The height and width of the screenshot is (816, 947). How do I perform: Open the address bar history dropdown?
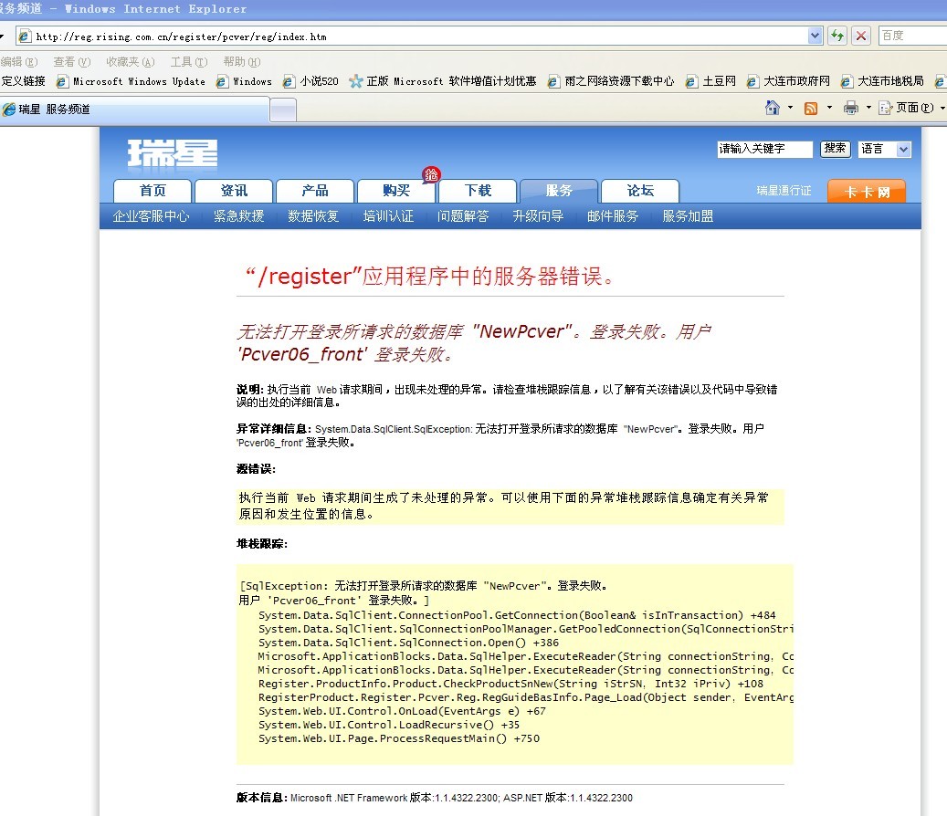click(815, 37)
